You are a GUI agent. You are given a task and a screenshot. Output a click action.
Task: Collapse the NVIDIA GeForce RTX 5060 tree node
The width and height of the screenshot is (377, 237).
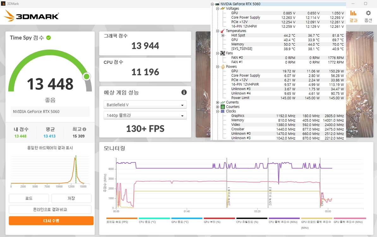212,4
